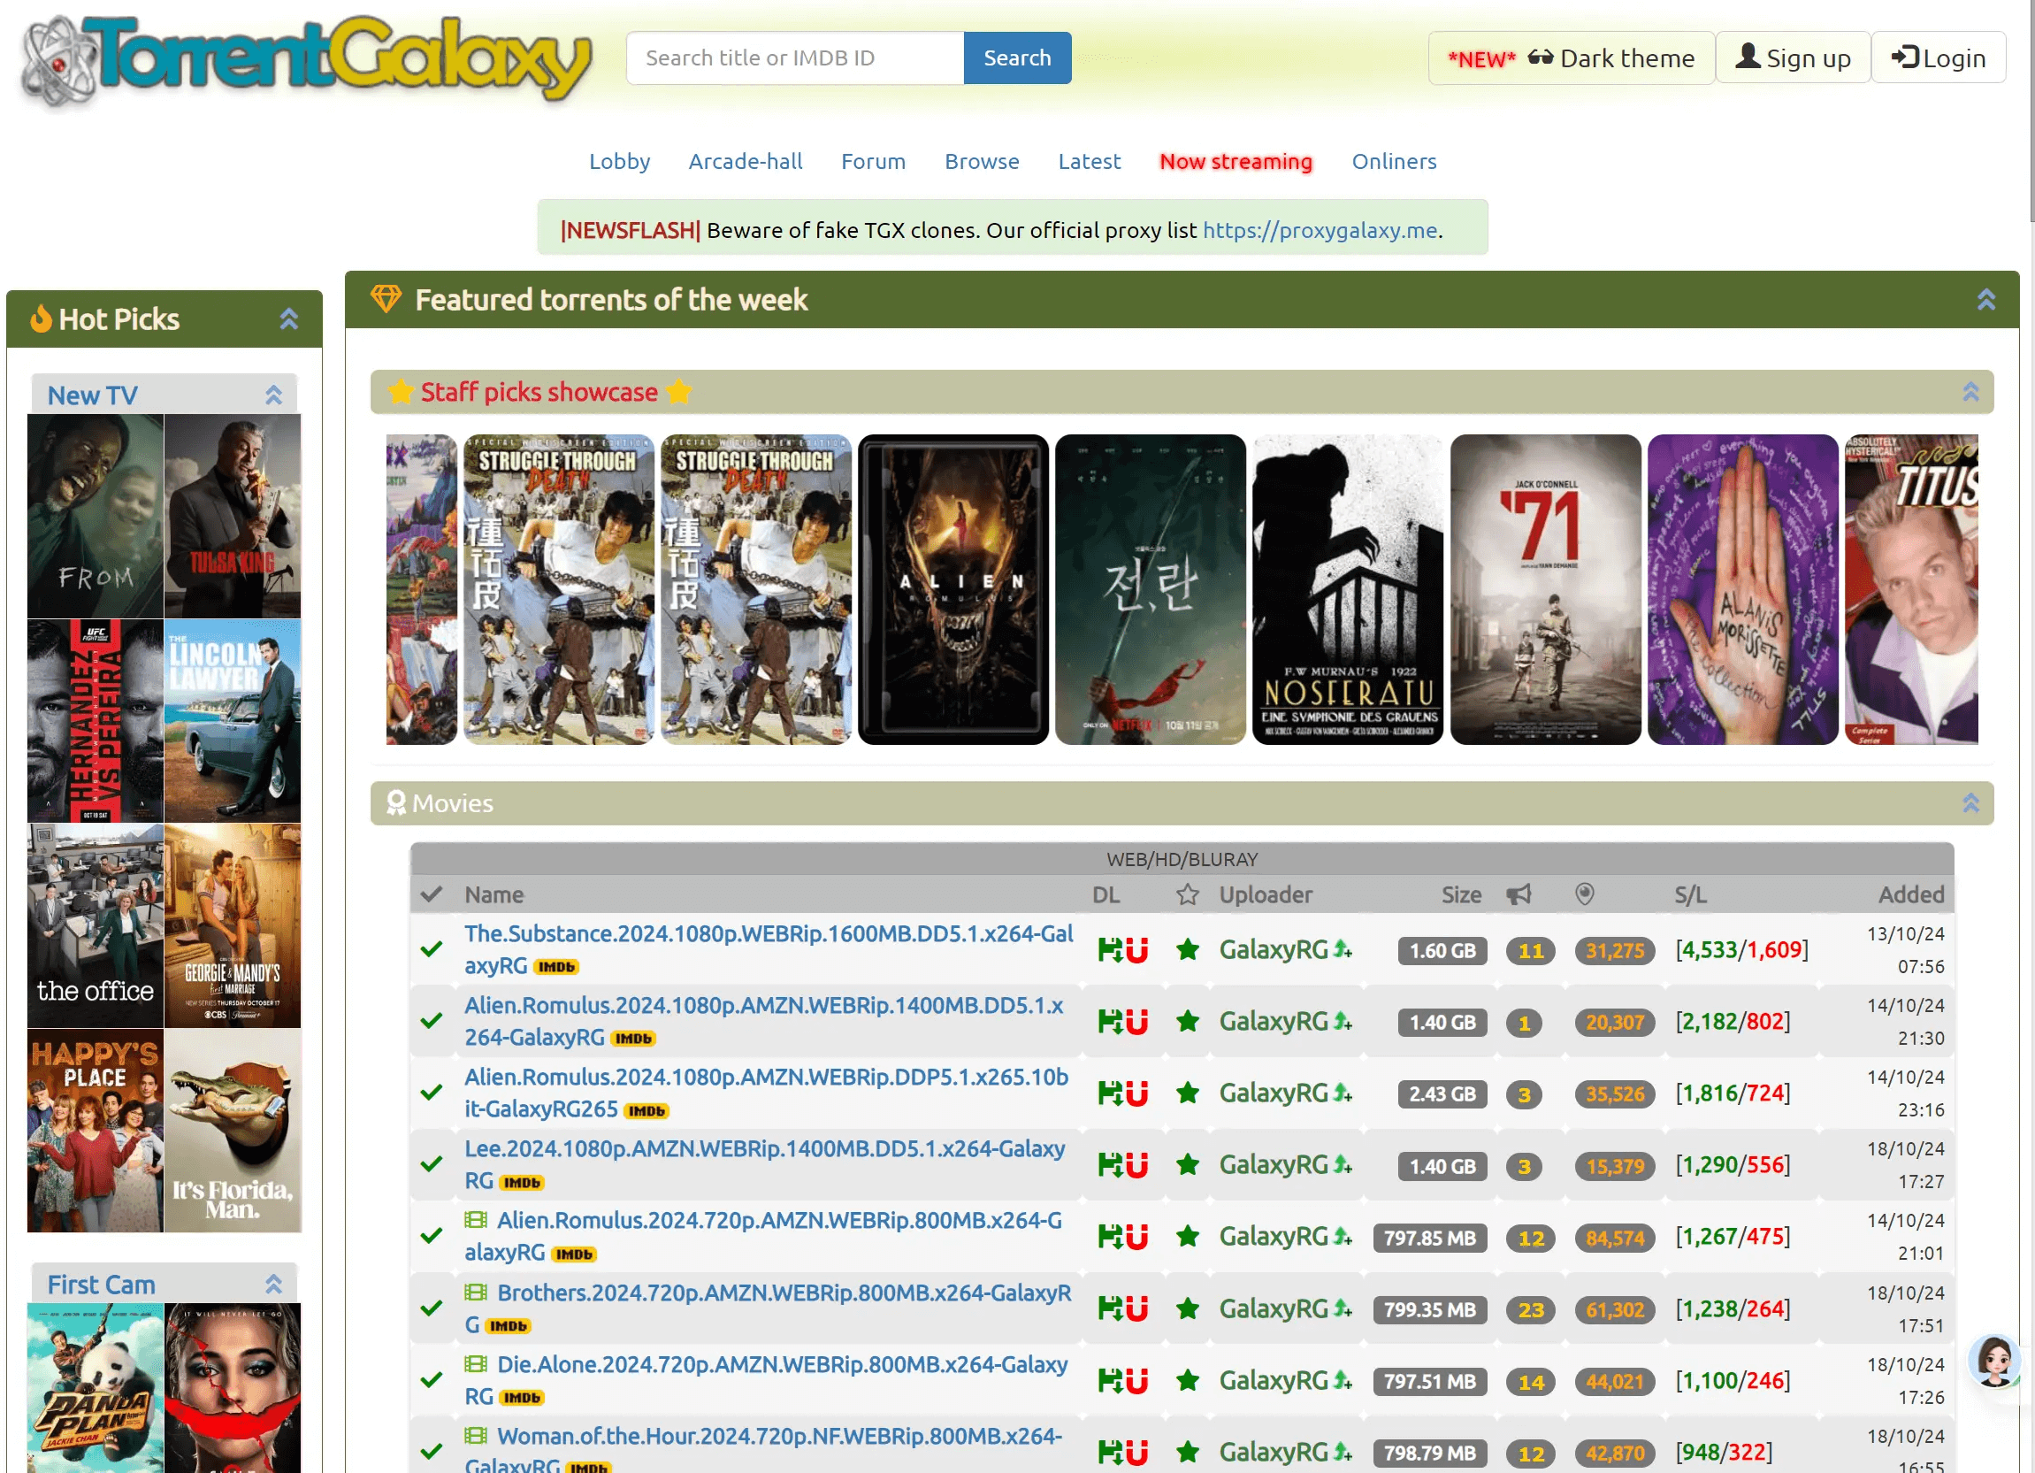Screen dimensions: 2035x1473
Task: Click the uploader trust arrow next to GalaxyRG
Action: (1343, 949)
